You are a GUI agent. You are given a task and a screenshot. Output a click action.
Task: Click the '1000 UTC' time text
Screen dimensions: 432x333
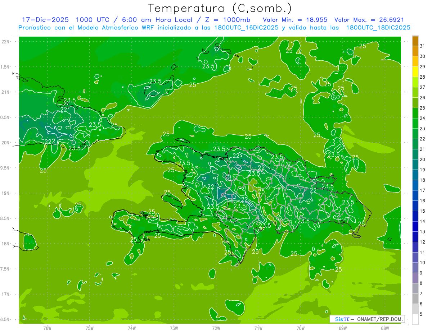(x=93, y=20)
